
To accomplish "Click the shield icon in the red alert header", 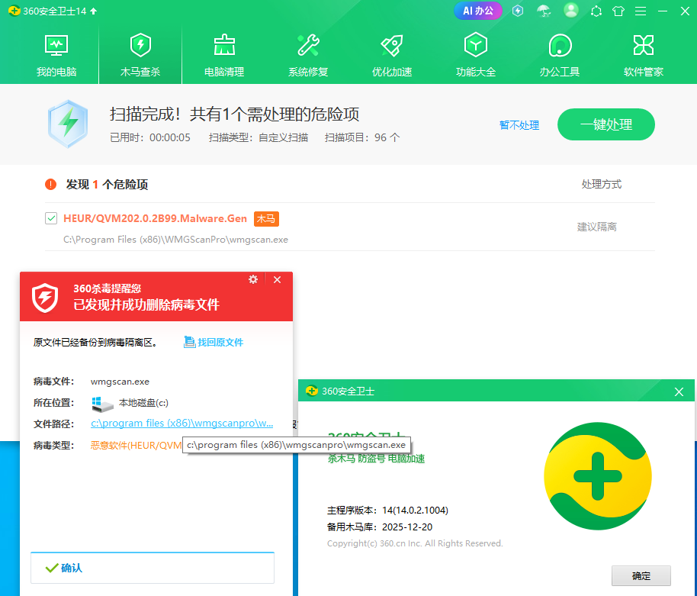I will click(x=45, y=298).
